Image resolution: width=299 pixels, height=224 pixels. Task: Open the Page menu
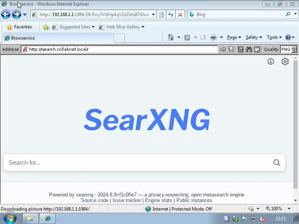(234, 37)
